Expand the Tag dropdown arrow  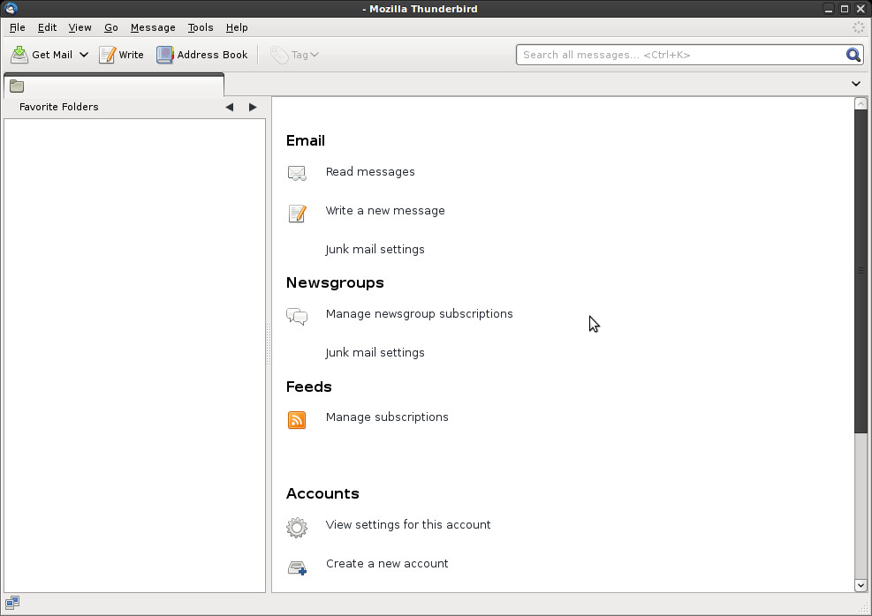(315, 55)
